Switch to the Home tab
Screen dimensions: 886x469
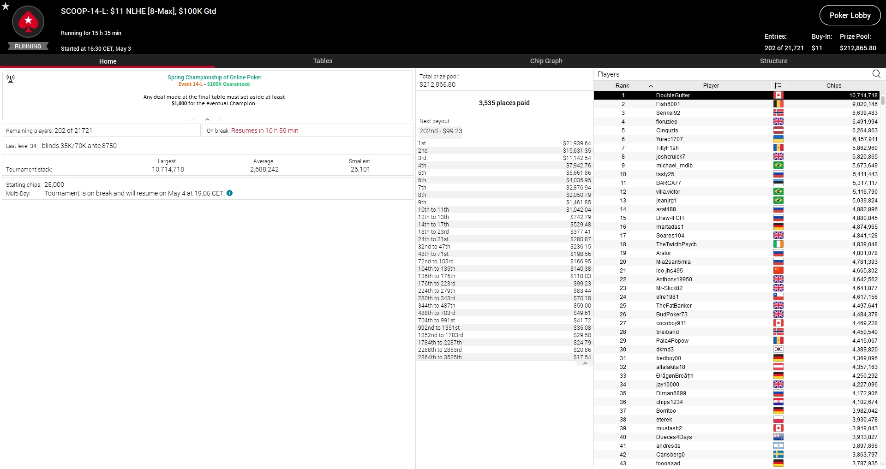tap(108, 61)
